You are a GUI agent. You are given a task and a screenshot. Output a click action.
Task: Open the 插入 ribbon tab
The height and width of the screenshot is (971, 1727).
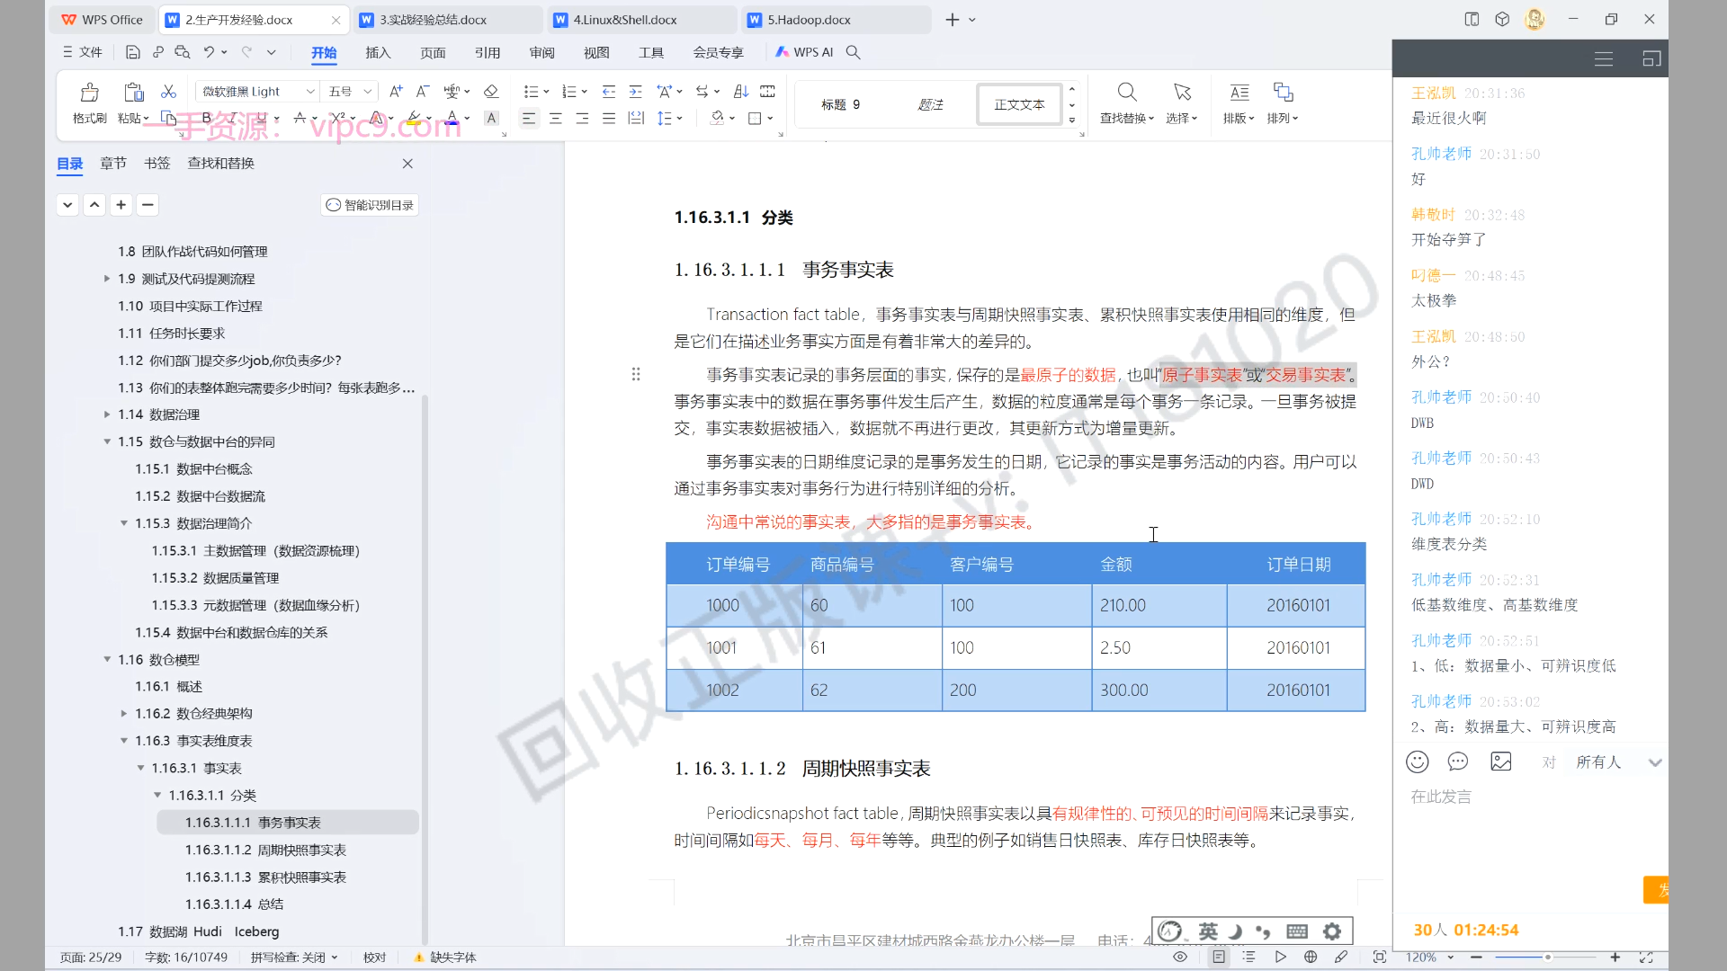pos(378,52)
